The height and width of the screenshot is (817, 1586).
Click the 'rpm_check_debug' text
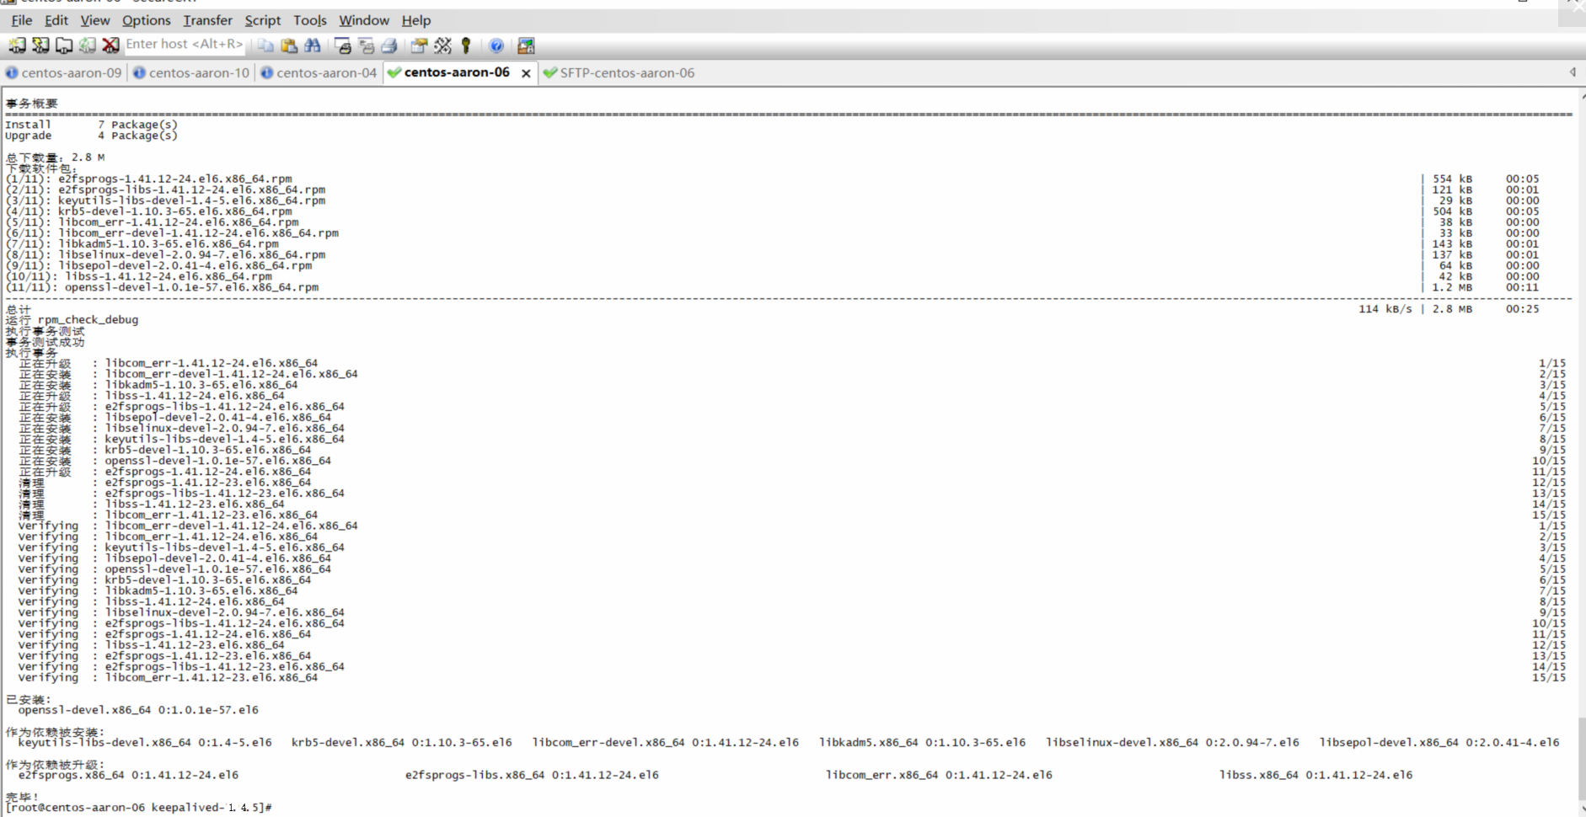[88, 320]
